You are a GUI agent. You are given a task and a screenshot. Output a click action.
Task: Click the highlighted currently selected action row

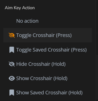pos(47,35)
